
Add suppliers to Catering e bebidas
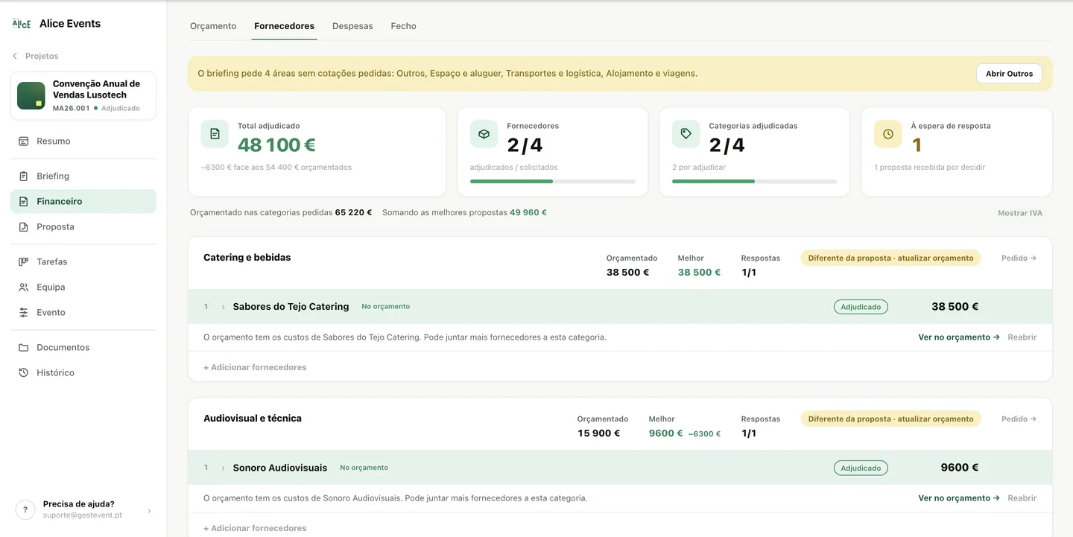pyautogui.click(x=255, y=367)
